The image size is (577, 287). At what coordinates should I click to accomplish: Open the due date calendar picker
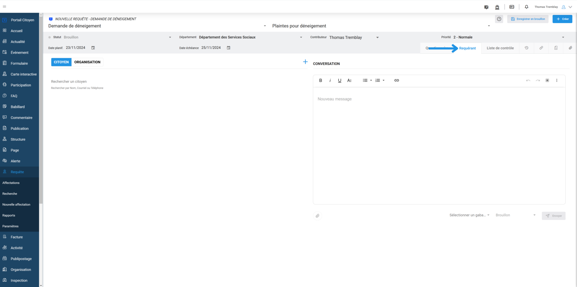click(x=228, y=48)
